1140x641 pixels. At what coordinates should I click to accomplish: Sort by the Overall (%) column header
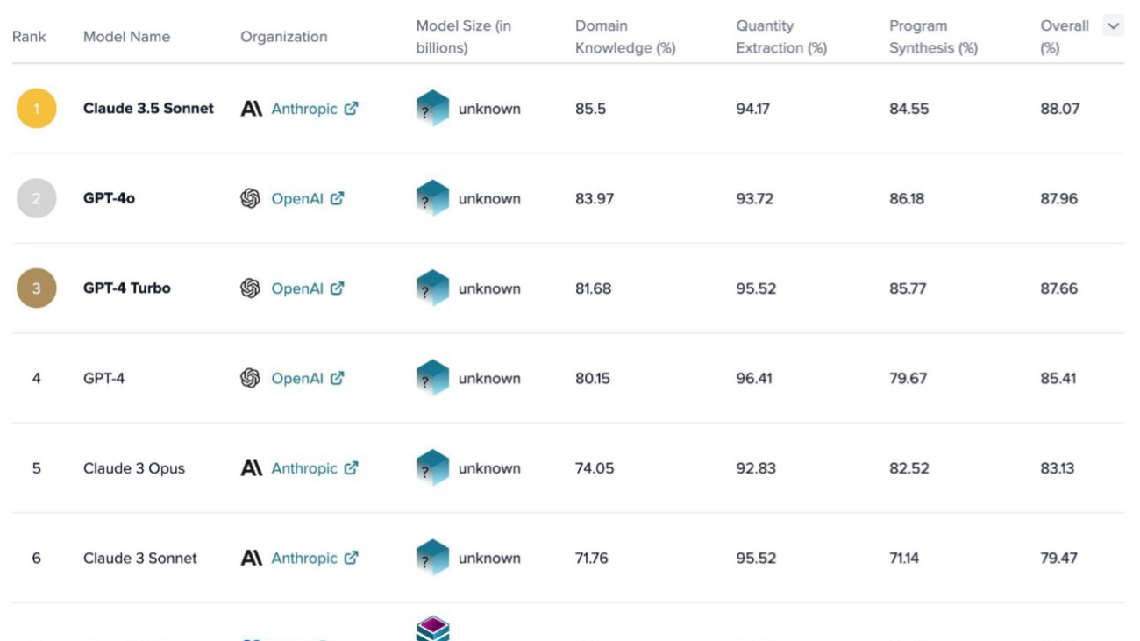[x=1065, y=37]
